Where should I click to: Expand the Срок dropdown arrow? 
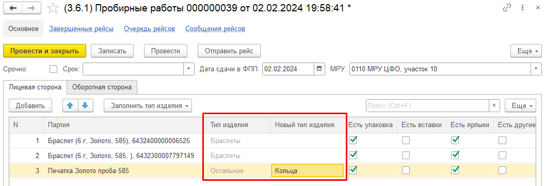click(x=189, y=69)
